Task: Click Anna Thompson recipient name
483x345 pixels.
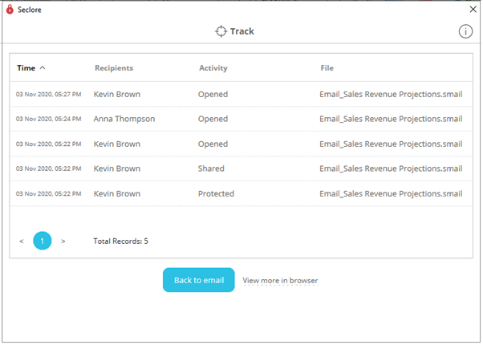Action: point(124,119)
